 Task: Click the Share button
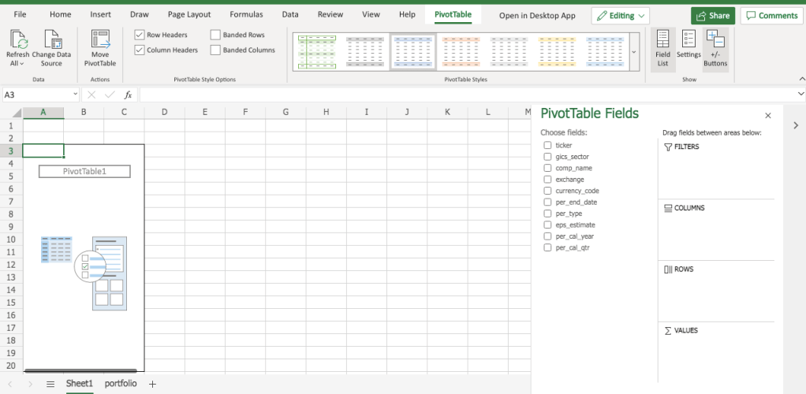coord(713,16)
